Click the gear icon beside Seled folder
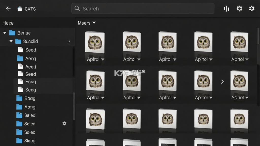 tap(64, 123)
